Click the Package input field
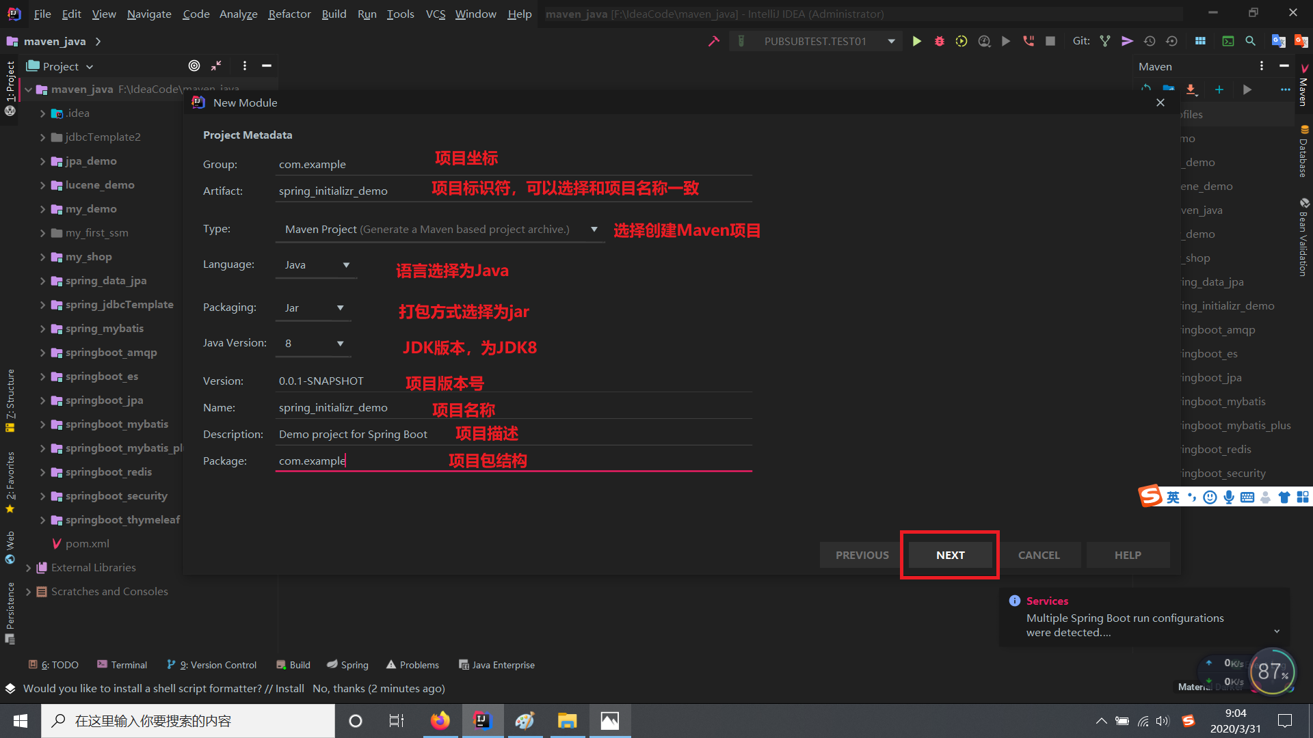 (513, 461)
